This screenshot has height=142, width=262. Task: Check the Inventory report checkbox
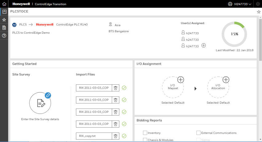(145, 133)
